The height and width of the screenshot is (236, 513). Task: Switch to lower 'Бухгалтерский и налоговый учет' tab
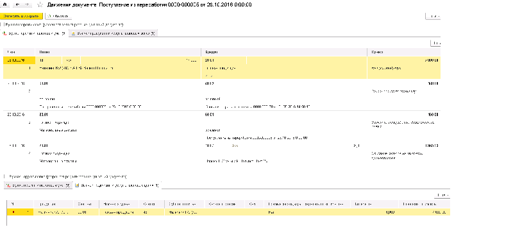coord(38,185)
